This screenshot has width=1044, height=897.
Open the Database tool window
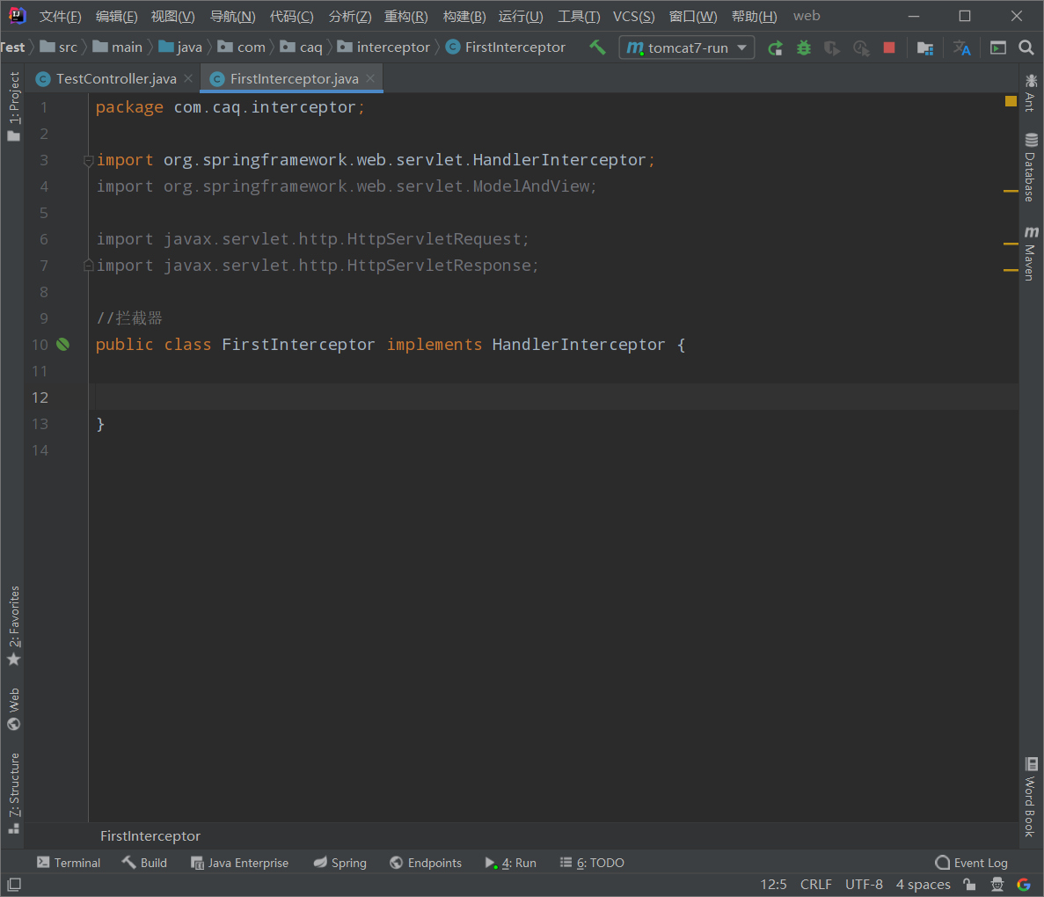tap(1031, 168)
